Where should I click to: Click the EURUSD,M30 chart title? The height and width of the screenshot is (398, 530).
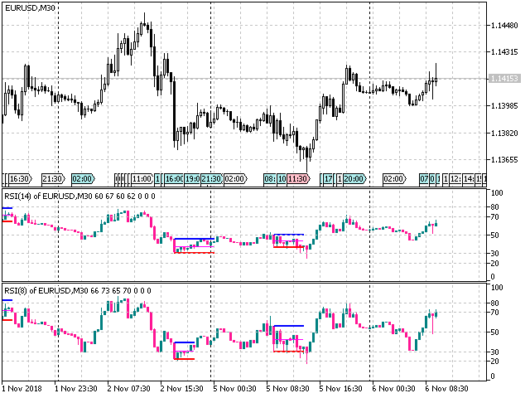(30, 8)
